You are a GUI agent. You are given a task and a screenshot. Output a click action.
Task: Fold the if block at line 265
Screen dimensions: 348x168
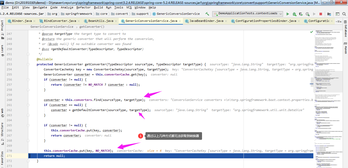click(x=28, y=125)
